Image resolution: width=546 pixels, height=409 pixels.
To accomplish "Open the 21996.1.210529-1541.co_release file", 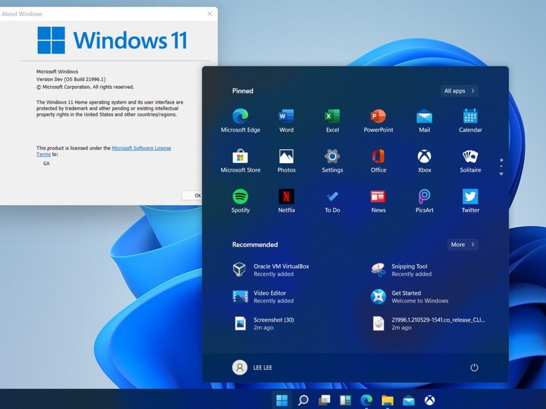I will pos(428,323).
